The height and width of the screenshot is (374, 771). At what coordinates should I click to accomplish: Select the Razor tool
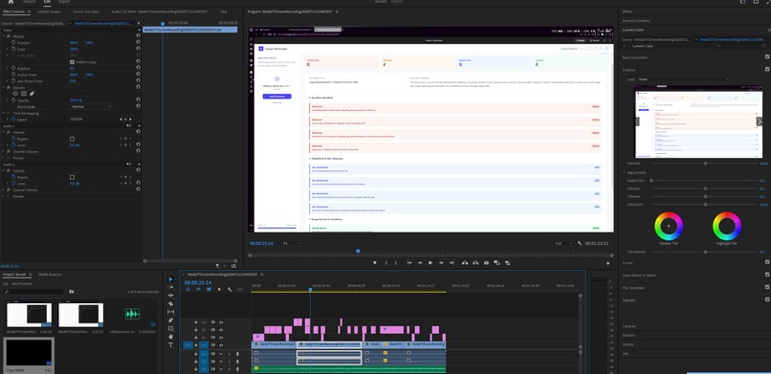pyautogui.click(x=170, y=304)
